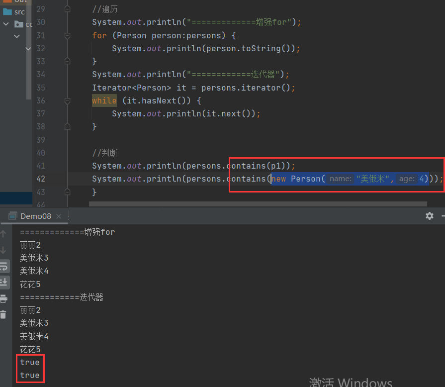Click line number 42 in gutter
445x387 pixels.
click(41, 179)
